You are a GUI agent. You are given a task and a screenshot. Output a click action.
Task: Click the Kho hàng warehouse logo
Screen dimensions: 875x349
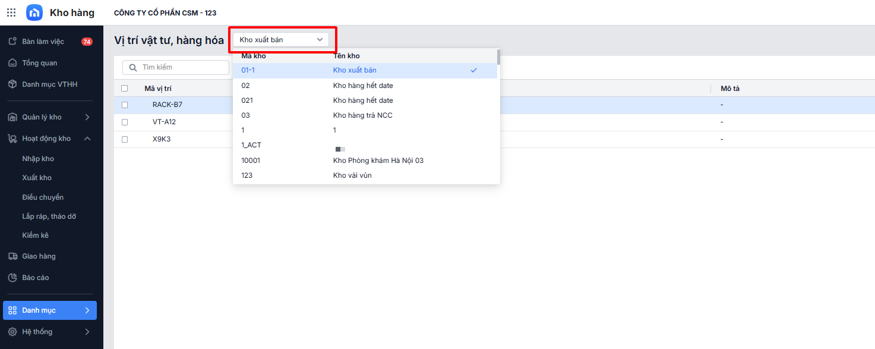(34, 12)
